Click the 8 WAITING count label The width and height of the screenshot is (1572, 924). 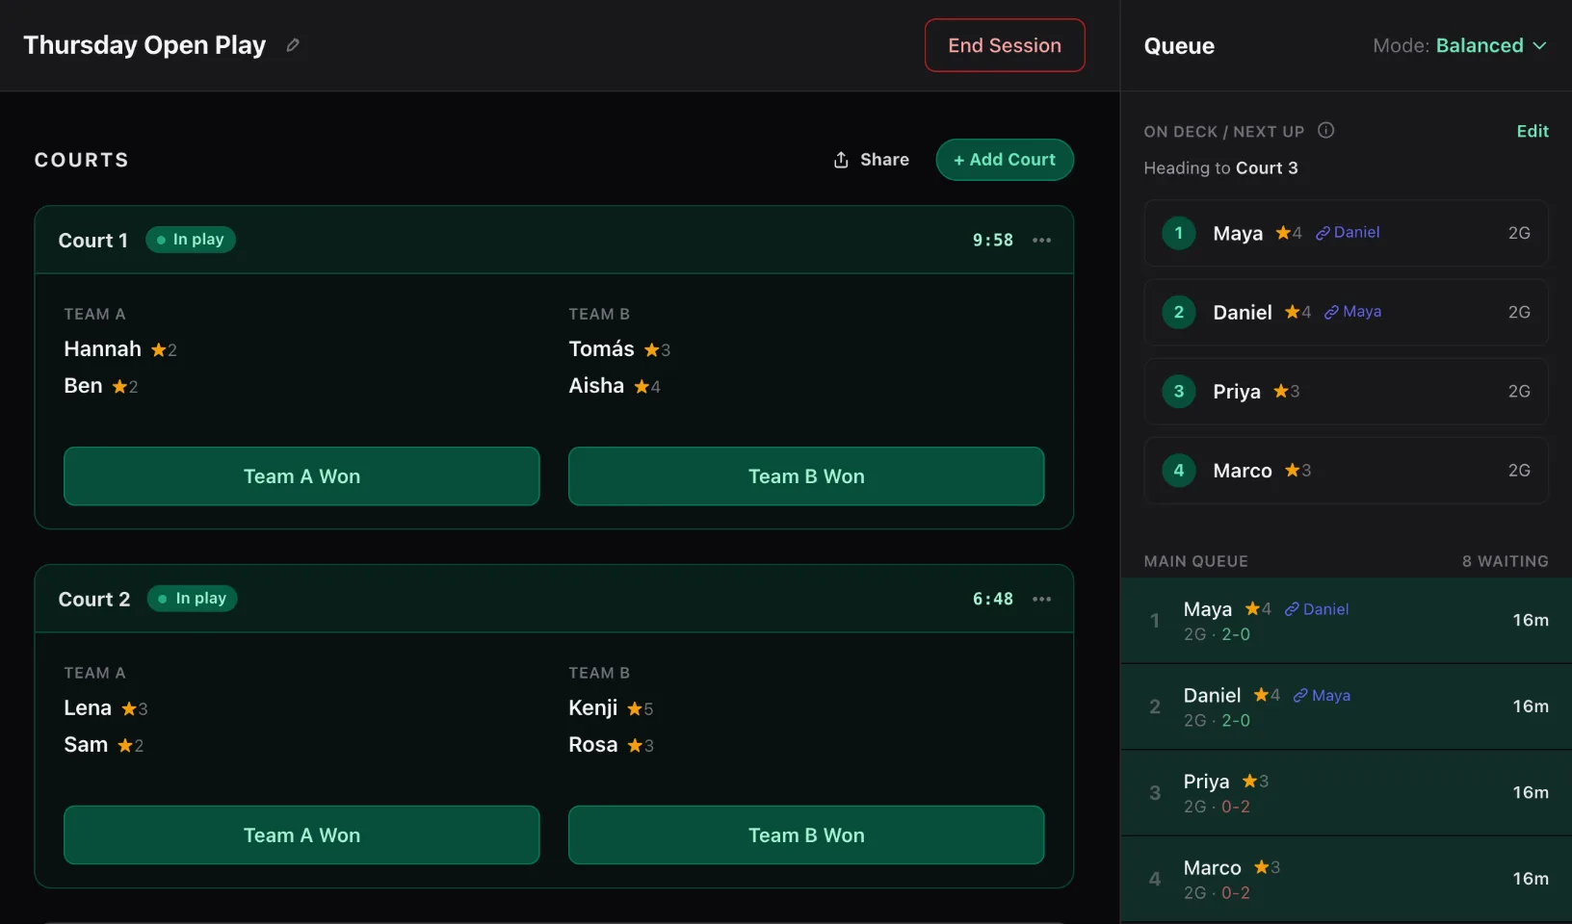[x=1505, y=561]
